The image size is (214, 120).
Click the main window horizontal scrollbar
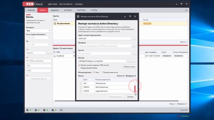pos(117,101)
